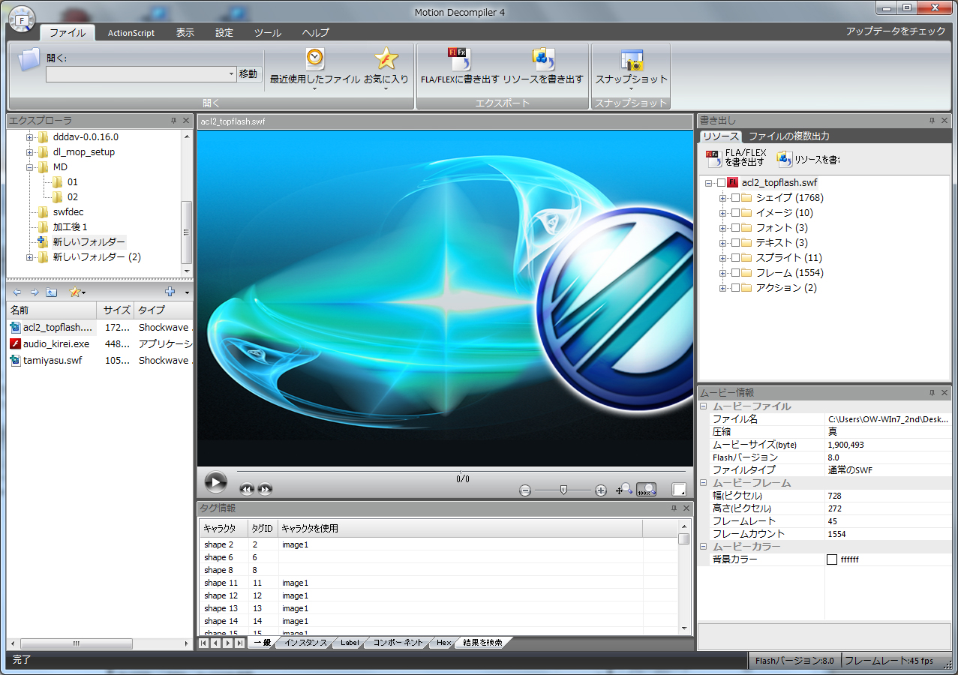Click リソースを書き出す in the 書き出し panel
Image resolution: width=958 pixels, height=675 pixels.
click(x=808, y=158)
